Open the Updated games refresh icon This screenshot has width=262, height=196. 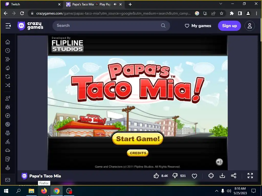[x=8, y=77]
